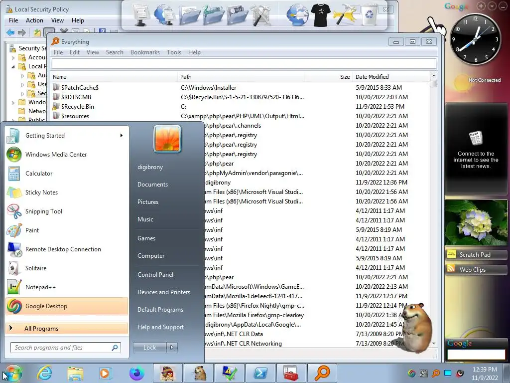Screen dimensions: 510x383
Task: Click the black t-shirt icon in the dock
Action: click(x=321, y=15)
